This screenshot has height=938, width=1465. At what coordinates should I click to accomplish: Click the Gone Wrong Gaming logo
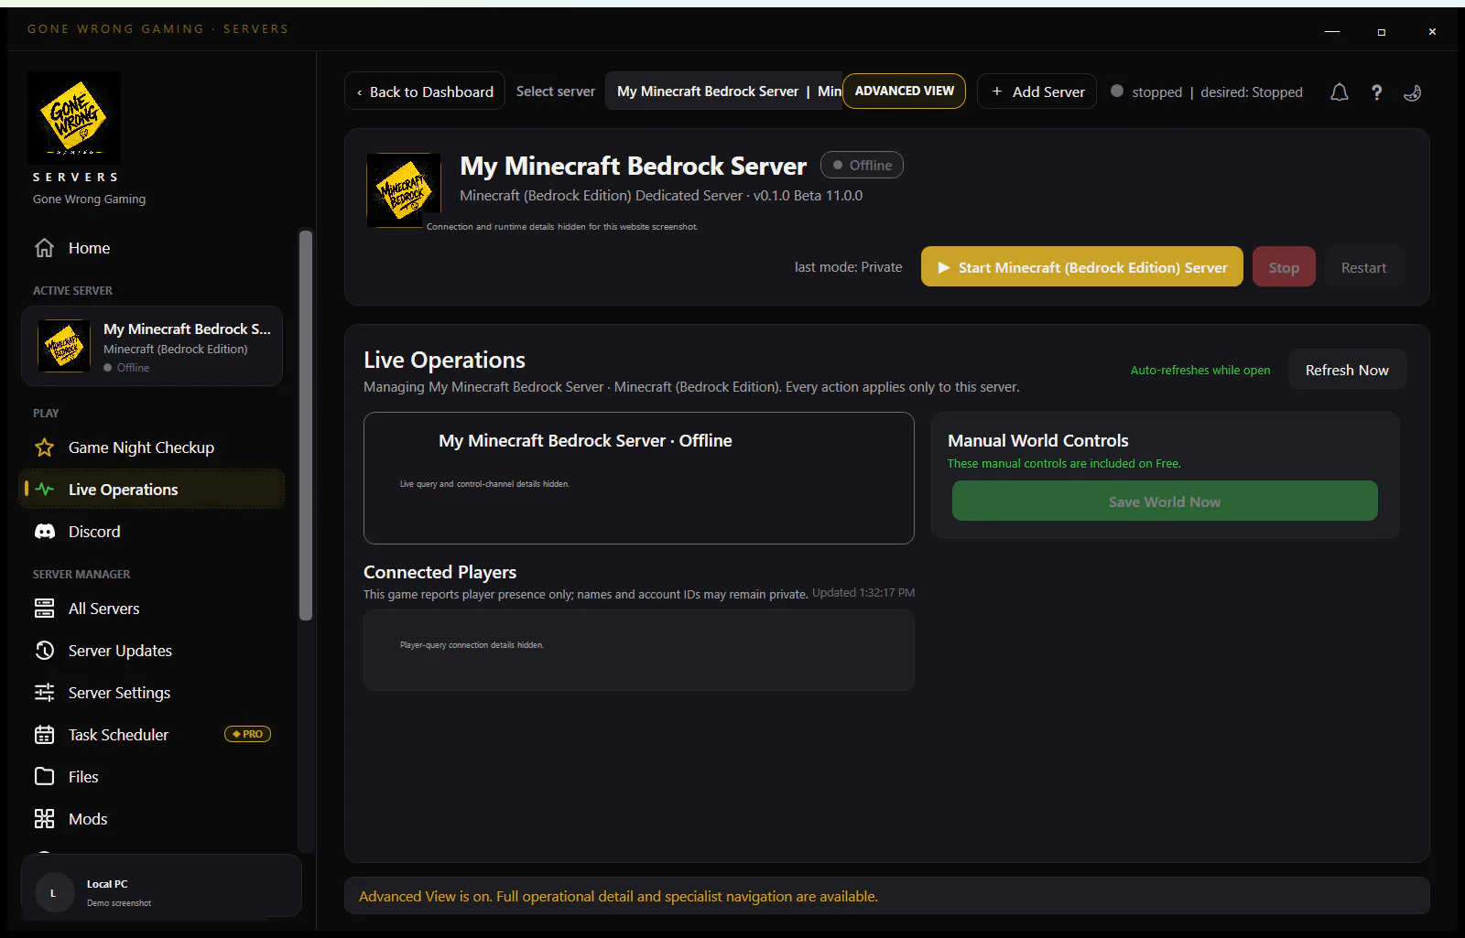point(74,118)
